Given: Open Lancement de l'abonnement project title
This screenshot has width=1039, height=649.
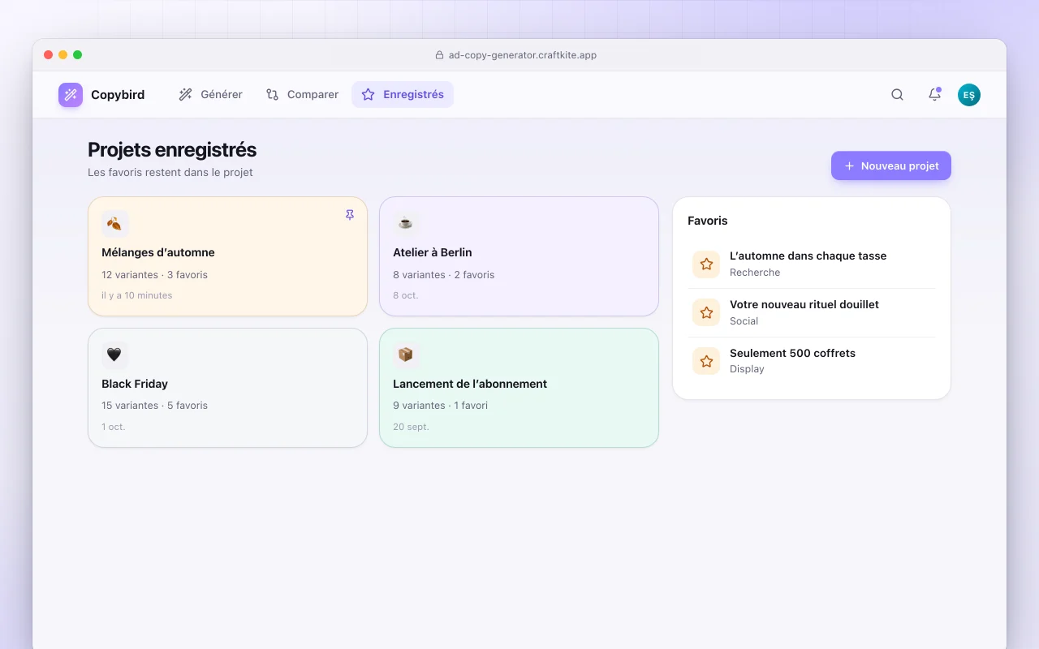Looking at the screenshot, I should click(x=470, y=384).
